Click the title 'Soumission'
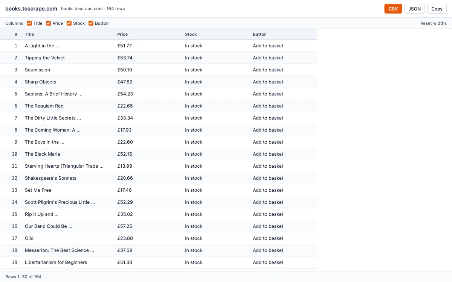Image resolution: width=452 pixels, height=282 pixels. (37, 70)
